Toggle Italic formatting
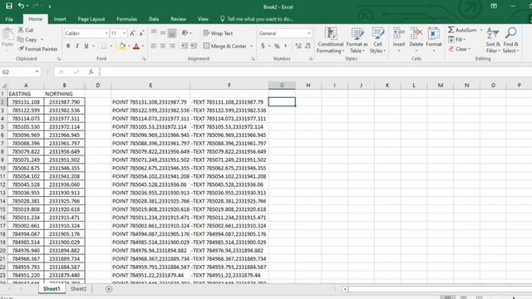 [77, 46]
